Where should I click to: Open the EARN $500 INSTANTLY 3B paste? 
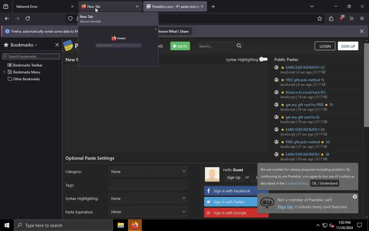tap(307, 154)
